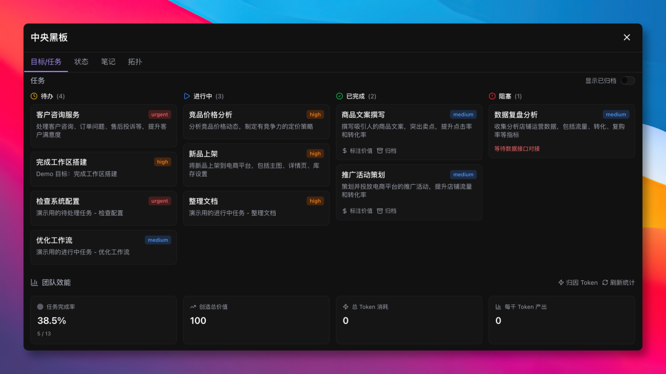
Task: Click the dollar icon on 商品文案撰写 card
Action: click(345, 150)
